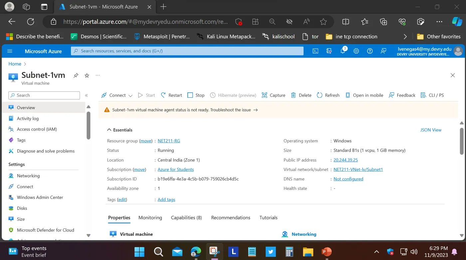The height and width of the screenshot is (260, 466).
Task: Open Azure portal settings gear
Action: [356, 51]
